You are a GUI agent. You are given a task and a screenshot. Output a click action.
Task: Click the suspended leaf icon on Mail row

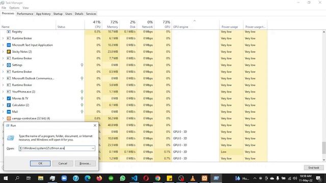82,112
